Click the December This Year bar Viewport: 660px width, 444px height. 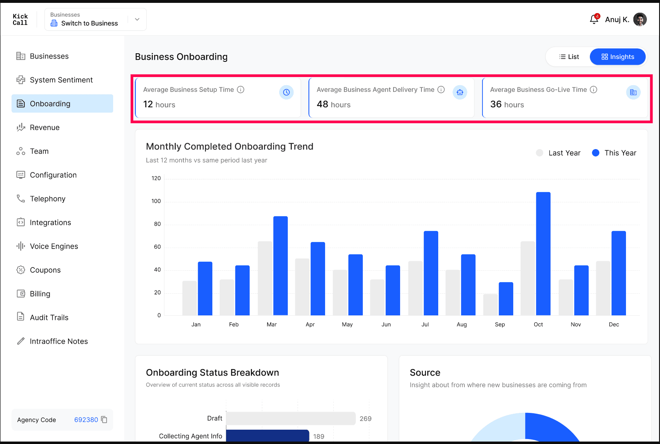point(619,273)
